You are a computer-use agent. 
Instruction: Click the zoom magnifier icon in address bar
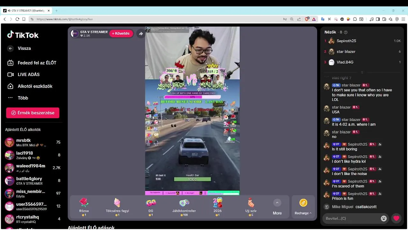click(292, 19)
